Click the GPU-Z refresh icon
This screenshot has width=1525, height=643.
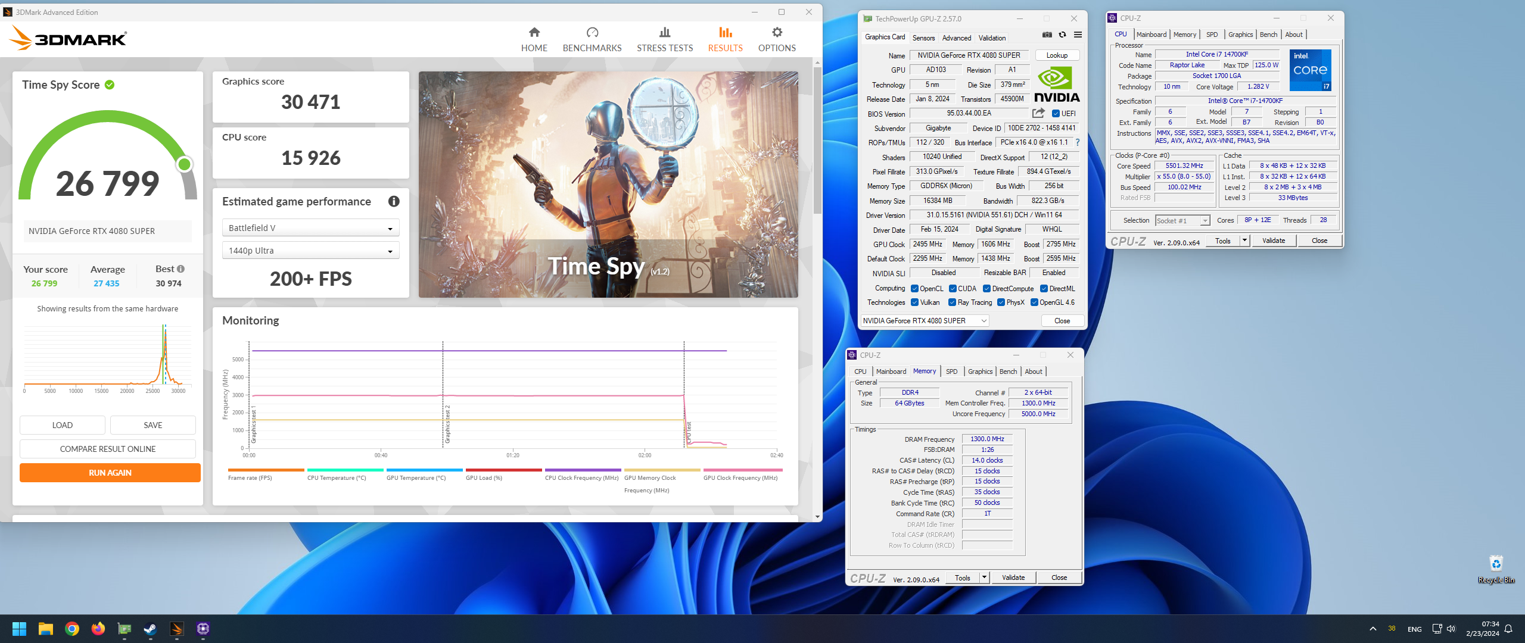pyautogui.click(x=1062, y=35)
